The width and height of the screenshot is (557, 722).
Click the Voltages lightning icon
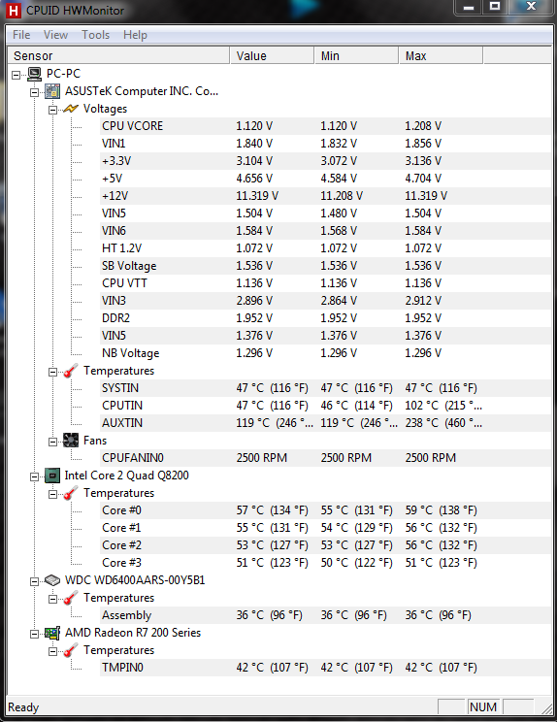coord(71,109)
